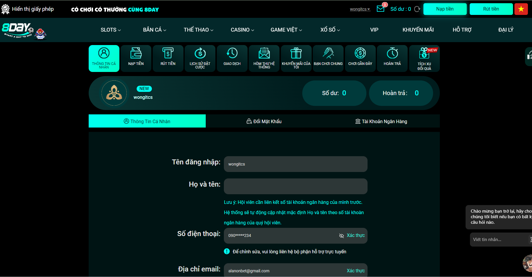Expand the XỔ SỐ menu
The image size is (532, 277).
[330, 30]
